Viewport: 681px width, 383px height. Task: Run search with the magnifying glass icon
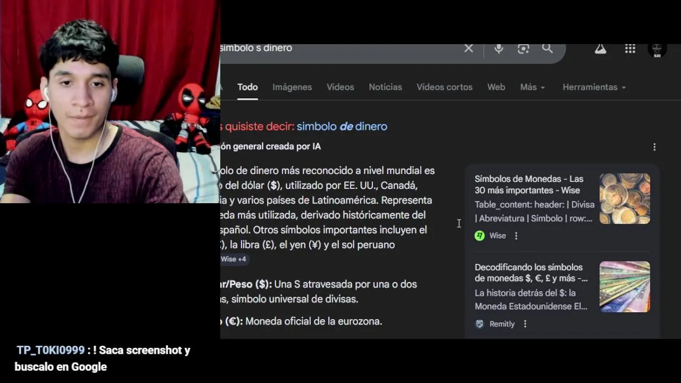[x=547, y=48]
